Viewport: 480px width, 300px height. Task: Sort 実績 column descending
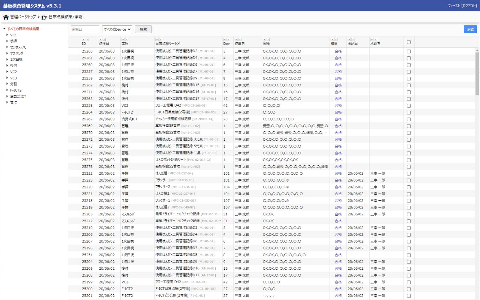[x=268, y=39]
